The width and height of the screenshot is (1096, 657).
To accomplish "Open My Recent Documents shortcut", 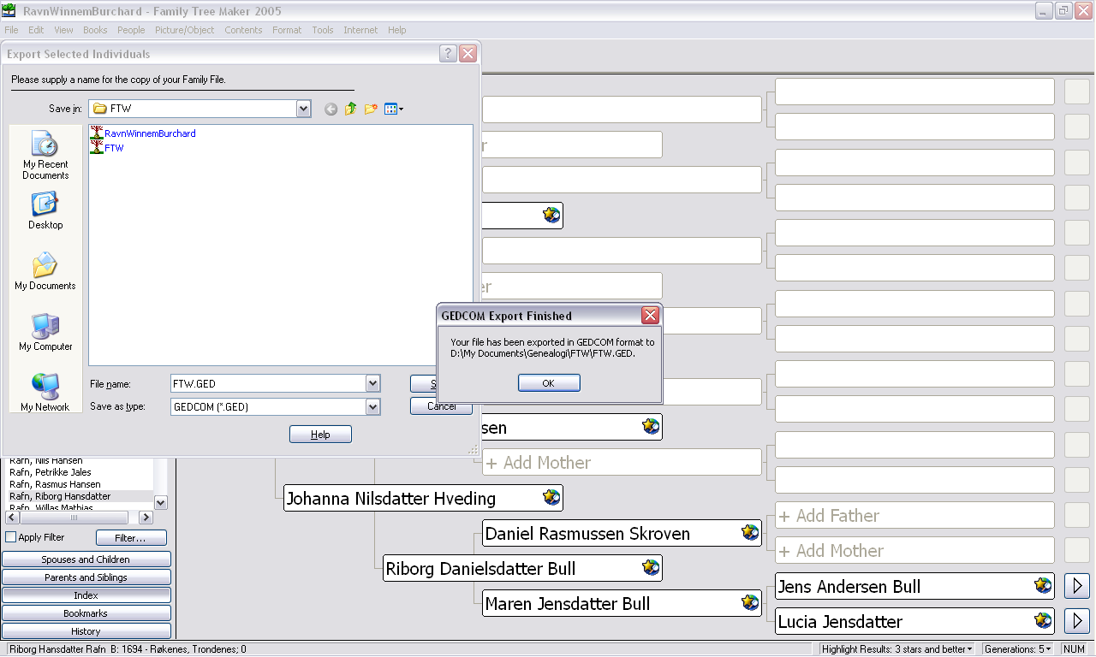I will (45, 155).
